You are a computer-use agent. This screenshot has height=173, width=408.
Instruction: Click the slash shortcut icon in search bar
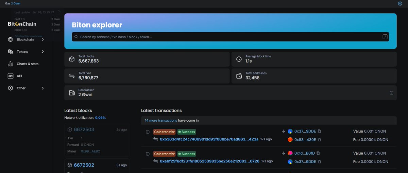pos(385,37)
